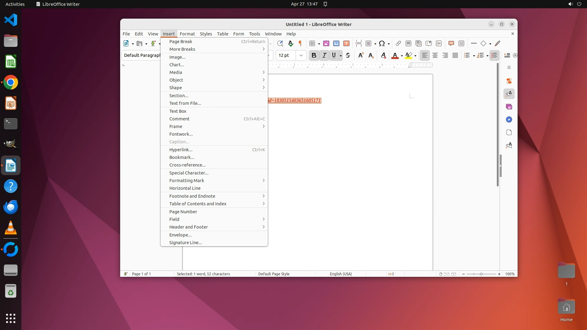Open the font color dropdown arrow
The image size is (587, 330).
tap(402, 56)
